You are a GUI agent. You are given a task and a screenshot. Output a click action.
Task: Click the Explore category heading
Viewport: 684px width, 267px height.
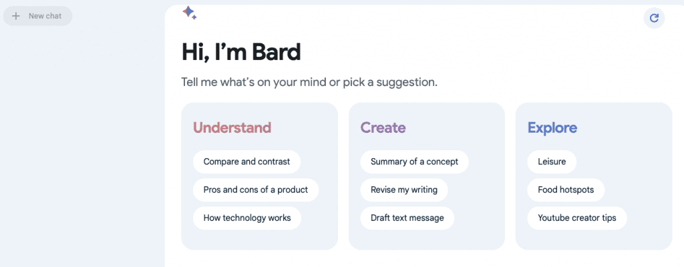[552, 127]
